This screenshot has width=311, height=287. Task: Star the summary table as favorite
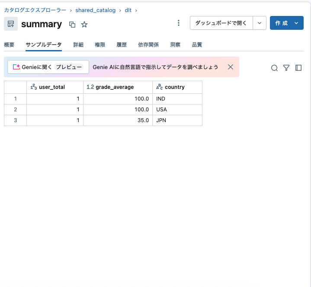(x=84, y=25)
